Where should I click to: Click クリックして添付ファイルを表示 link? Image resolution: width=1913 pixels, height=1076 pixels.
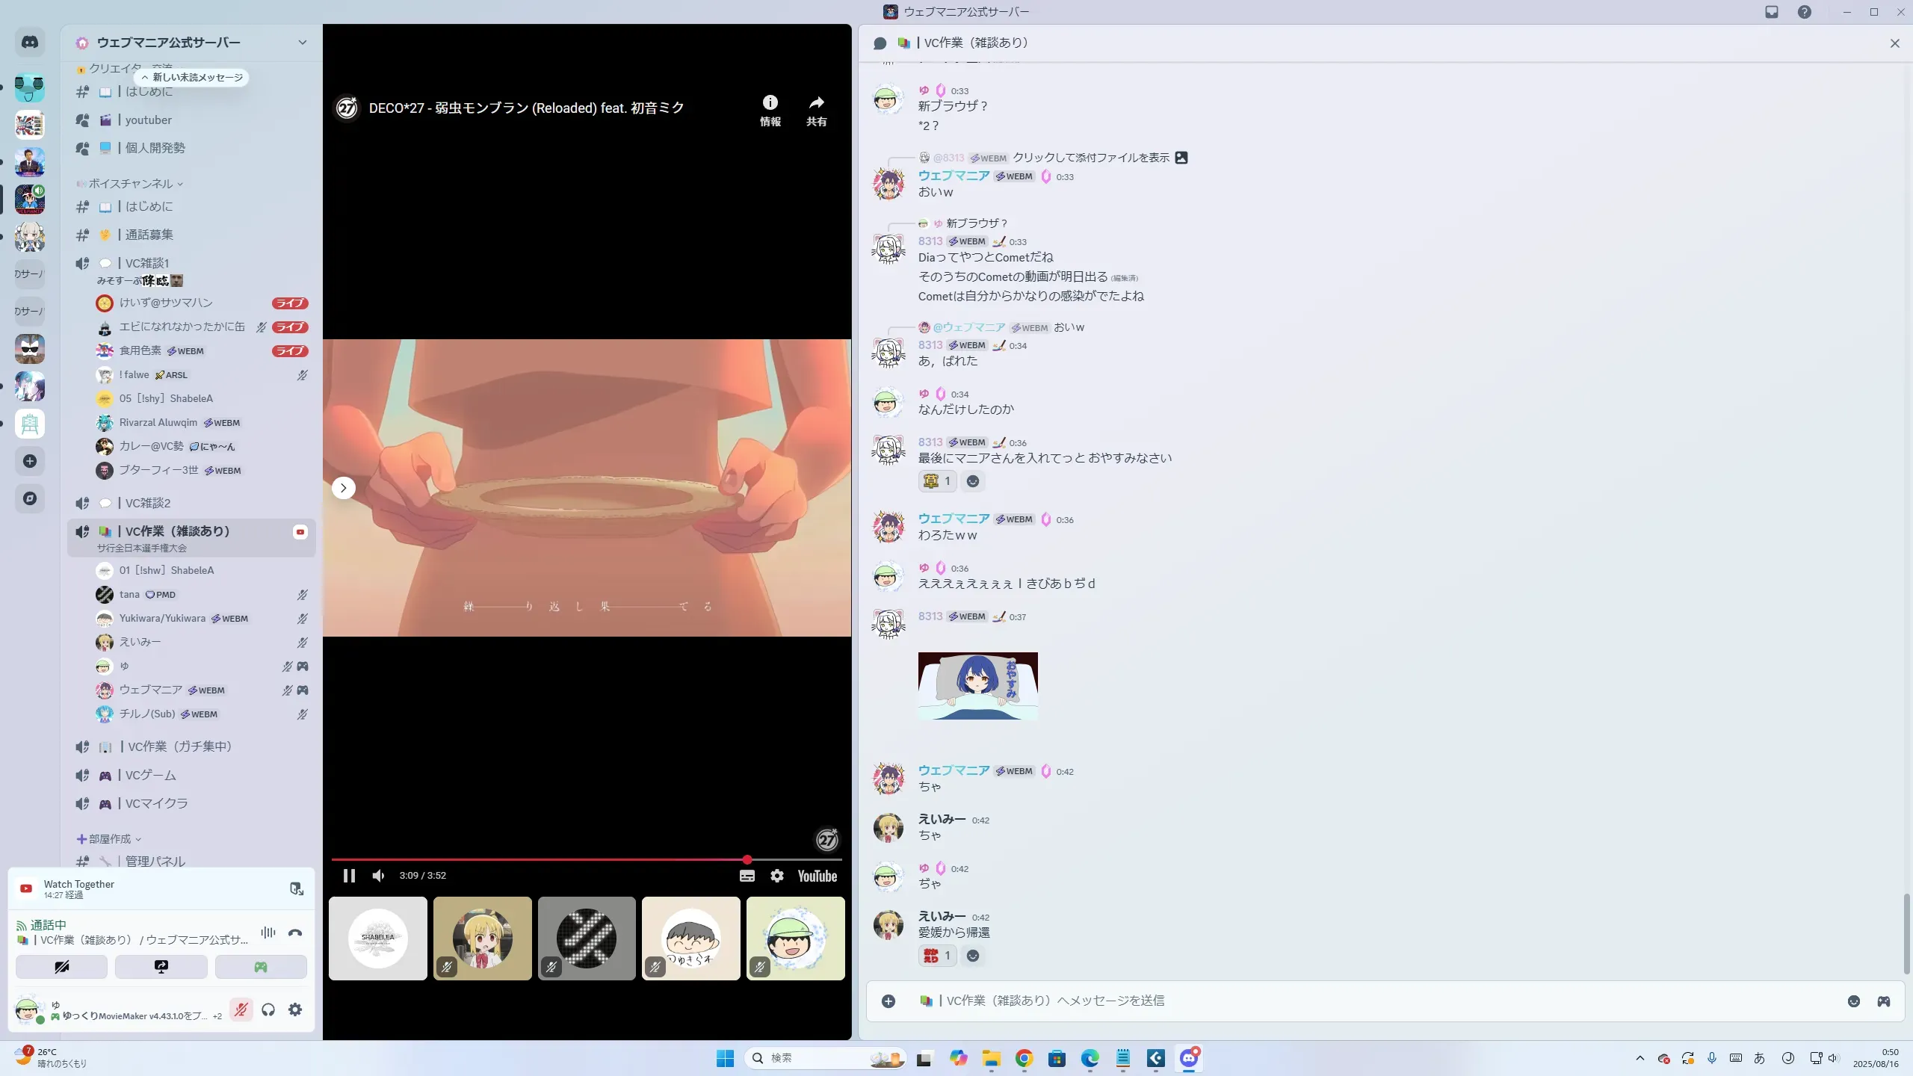pyautogui.click(x=1090, y=158)
